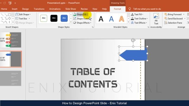Expand the Shape Styles gallery More arrow
Screen dimensions: 189x106
click(71, 22)
